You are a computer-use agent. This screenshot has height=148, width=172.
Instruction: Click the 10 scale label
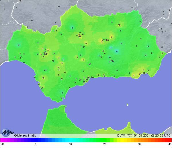[x=71, y=144]
